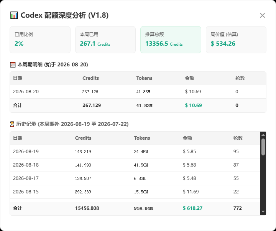This screenshot has height=231, width=276.
Task: Click the amount '$ 5.85'
Action: coord(189,152)
